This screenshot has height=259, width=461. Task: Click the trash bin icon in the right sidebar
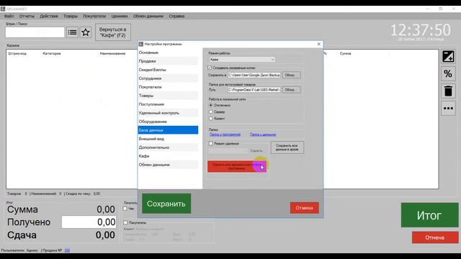coord(448,91)
